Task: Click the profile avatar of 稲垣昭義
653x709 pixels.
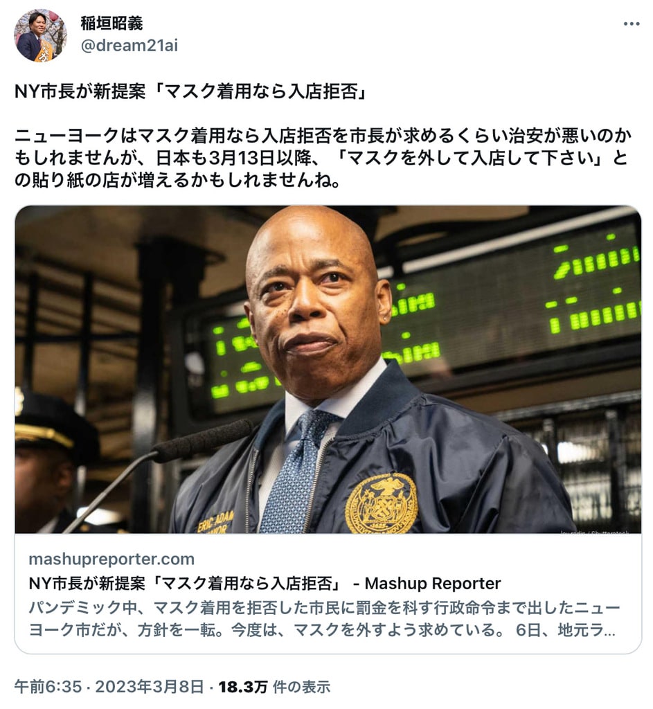Action: (x=39, y=35)
